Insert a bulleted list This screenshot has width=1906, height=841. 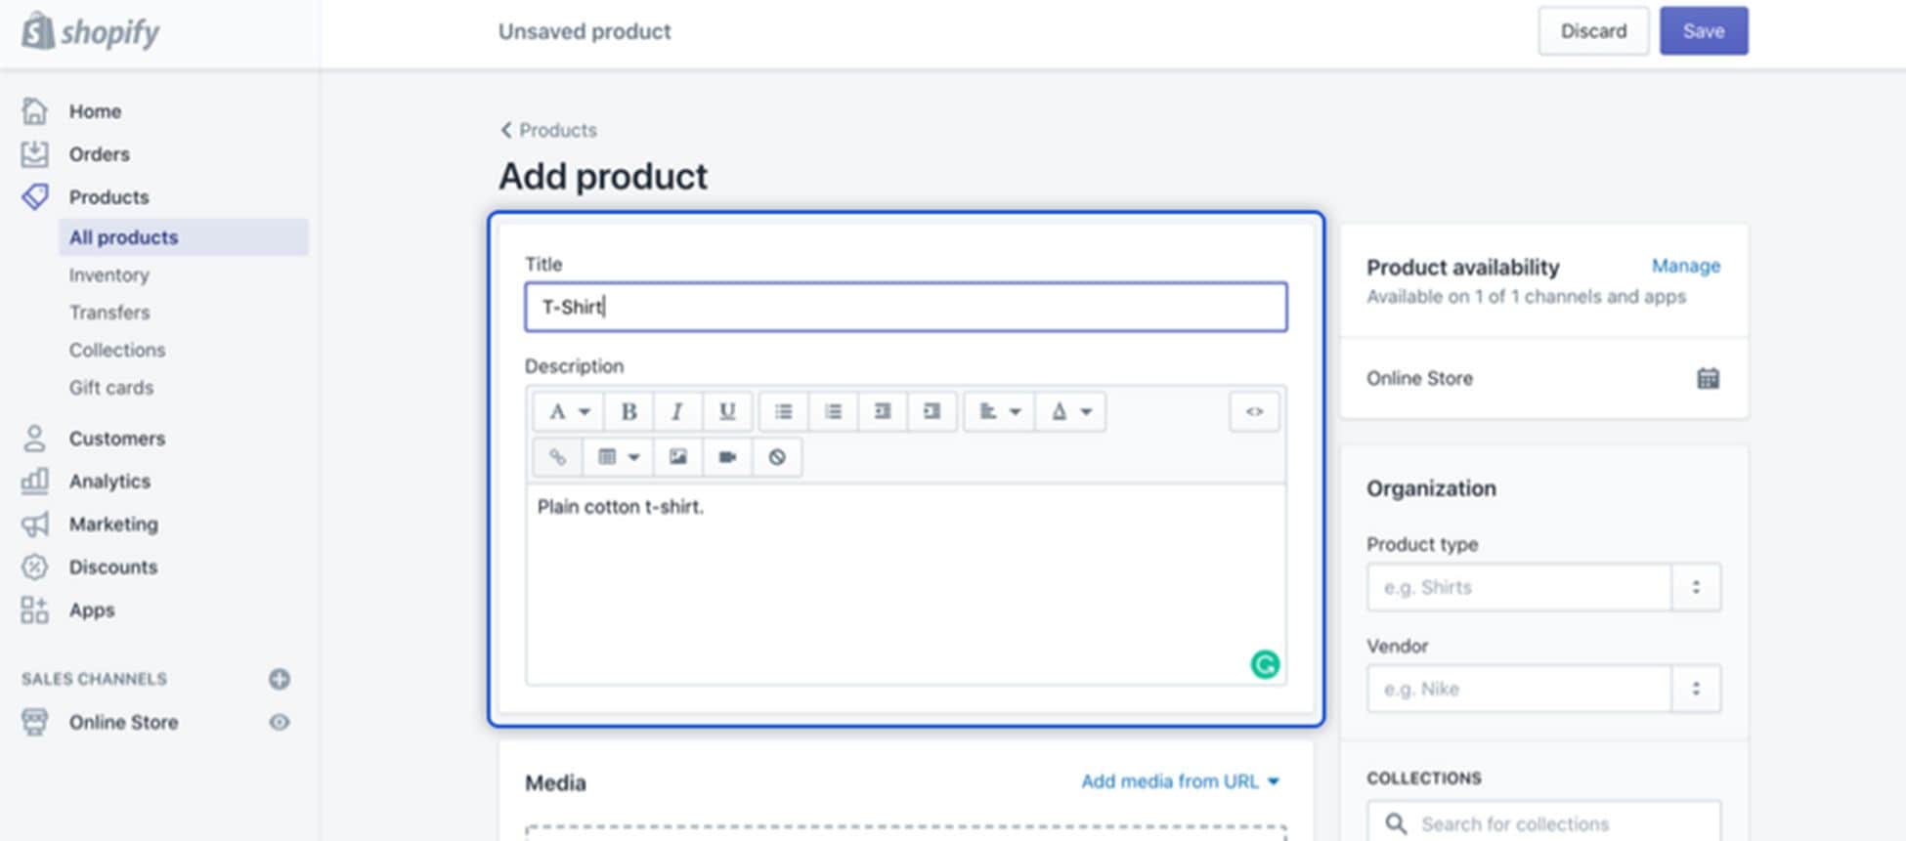point(783,411)
